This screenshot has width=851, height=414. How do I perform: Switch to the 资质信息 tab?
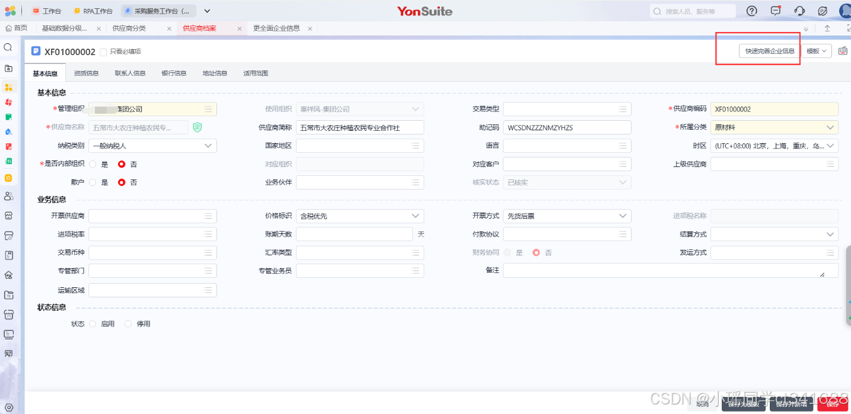86,73
